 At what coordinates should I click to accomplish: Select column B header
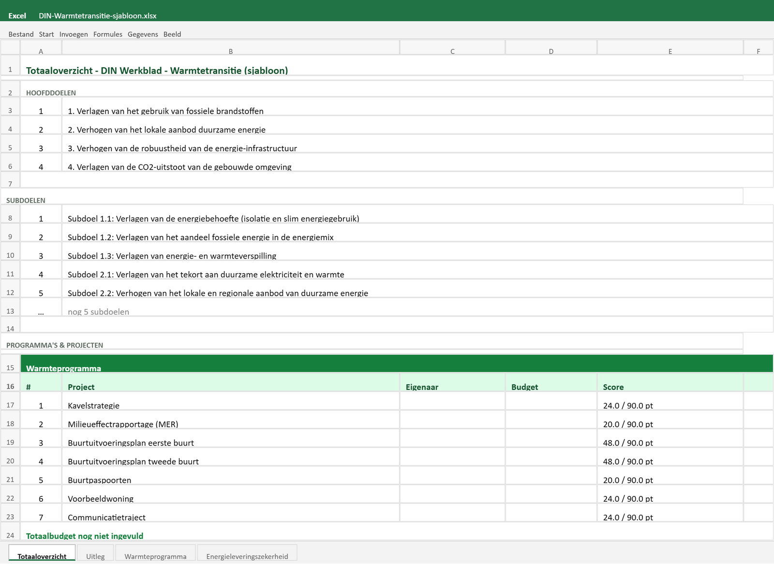point(231,47)
